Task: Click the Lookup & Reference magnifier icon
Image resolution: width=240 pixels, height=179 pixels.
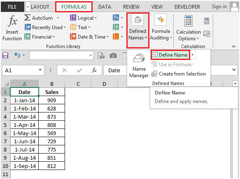Action: pos(116,18)
